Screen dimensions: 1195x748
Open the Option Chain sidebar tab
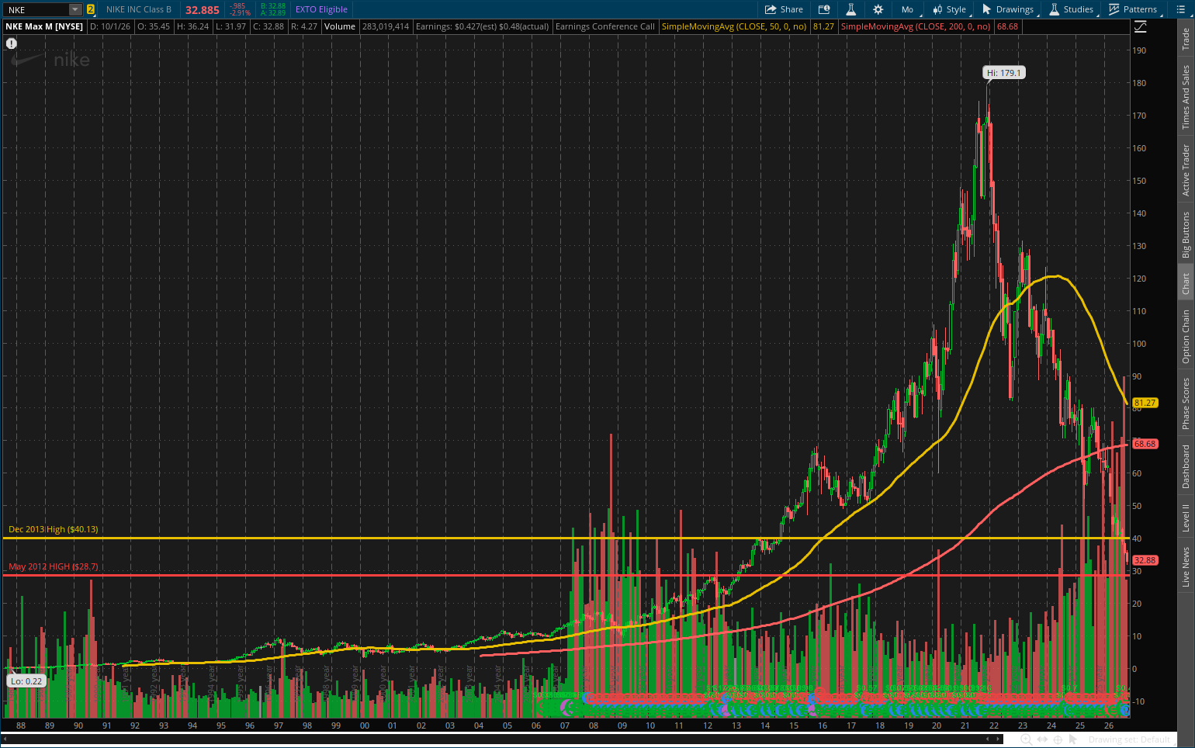[x=1186, y=337]
